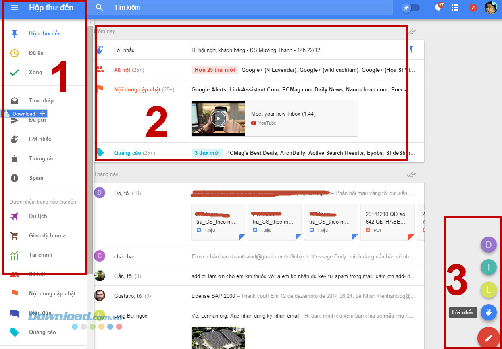This screenshot has width=502, height=349.
Task: Unpin the KS Mường Thanh reminder
Action: (411, 49)
